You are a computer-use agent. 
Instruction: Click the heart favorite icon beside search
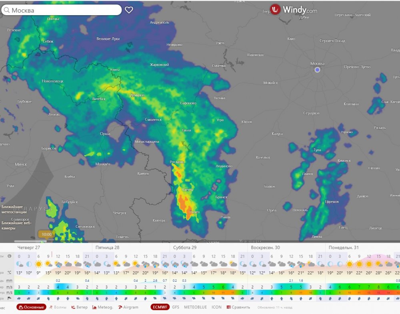click(x=129, y=10)
